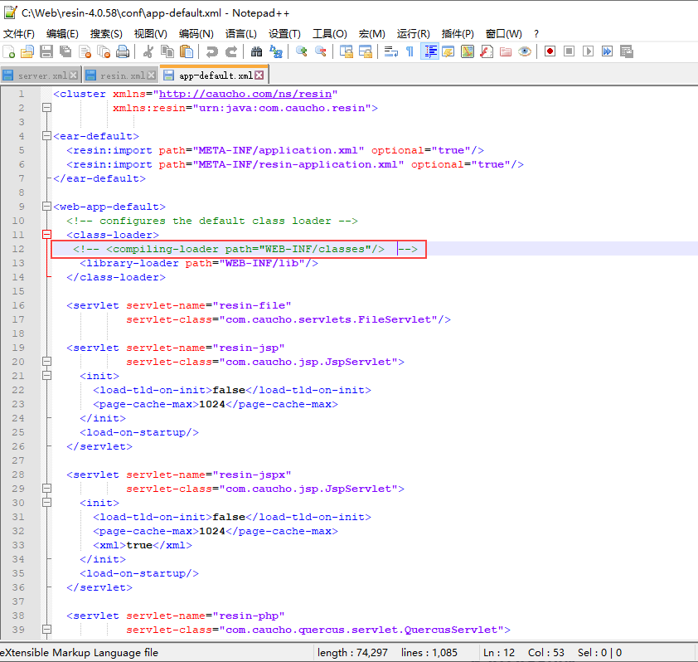
Task: Start macro recording red dot button
Action: point(550,51)
